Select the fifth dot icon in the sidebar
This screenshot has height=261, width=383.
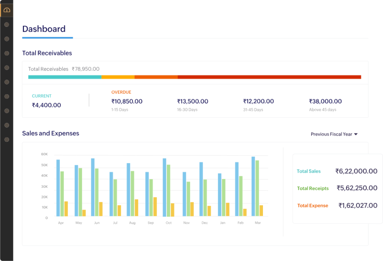tap(7, 82)
